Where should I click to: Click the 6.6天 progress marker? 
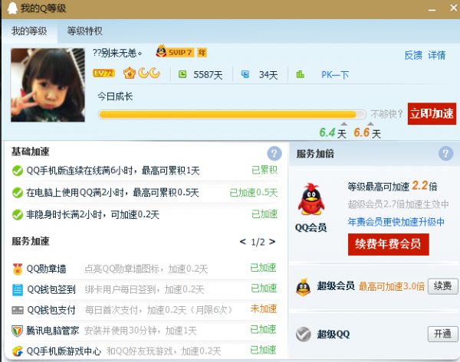point(367,132)
